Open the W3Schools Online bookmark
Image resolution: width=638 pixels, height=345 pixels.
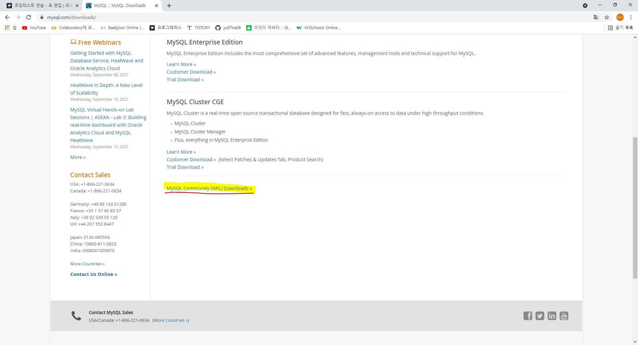(318, 28)
